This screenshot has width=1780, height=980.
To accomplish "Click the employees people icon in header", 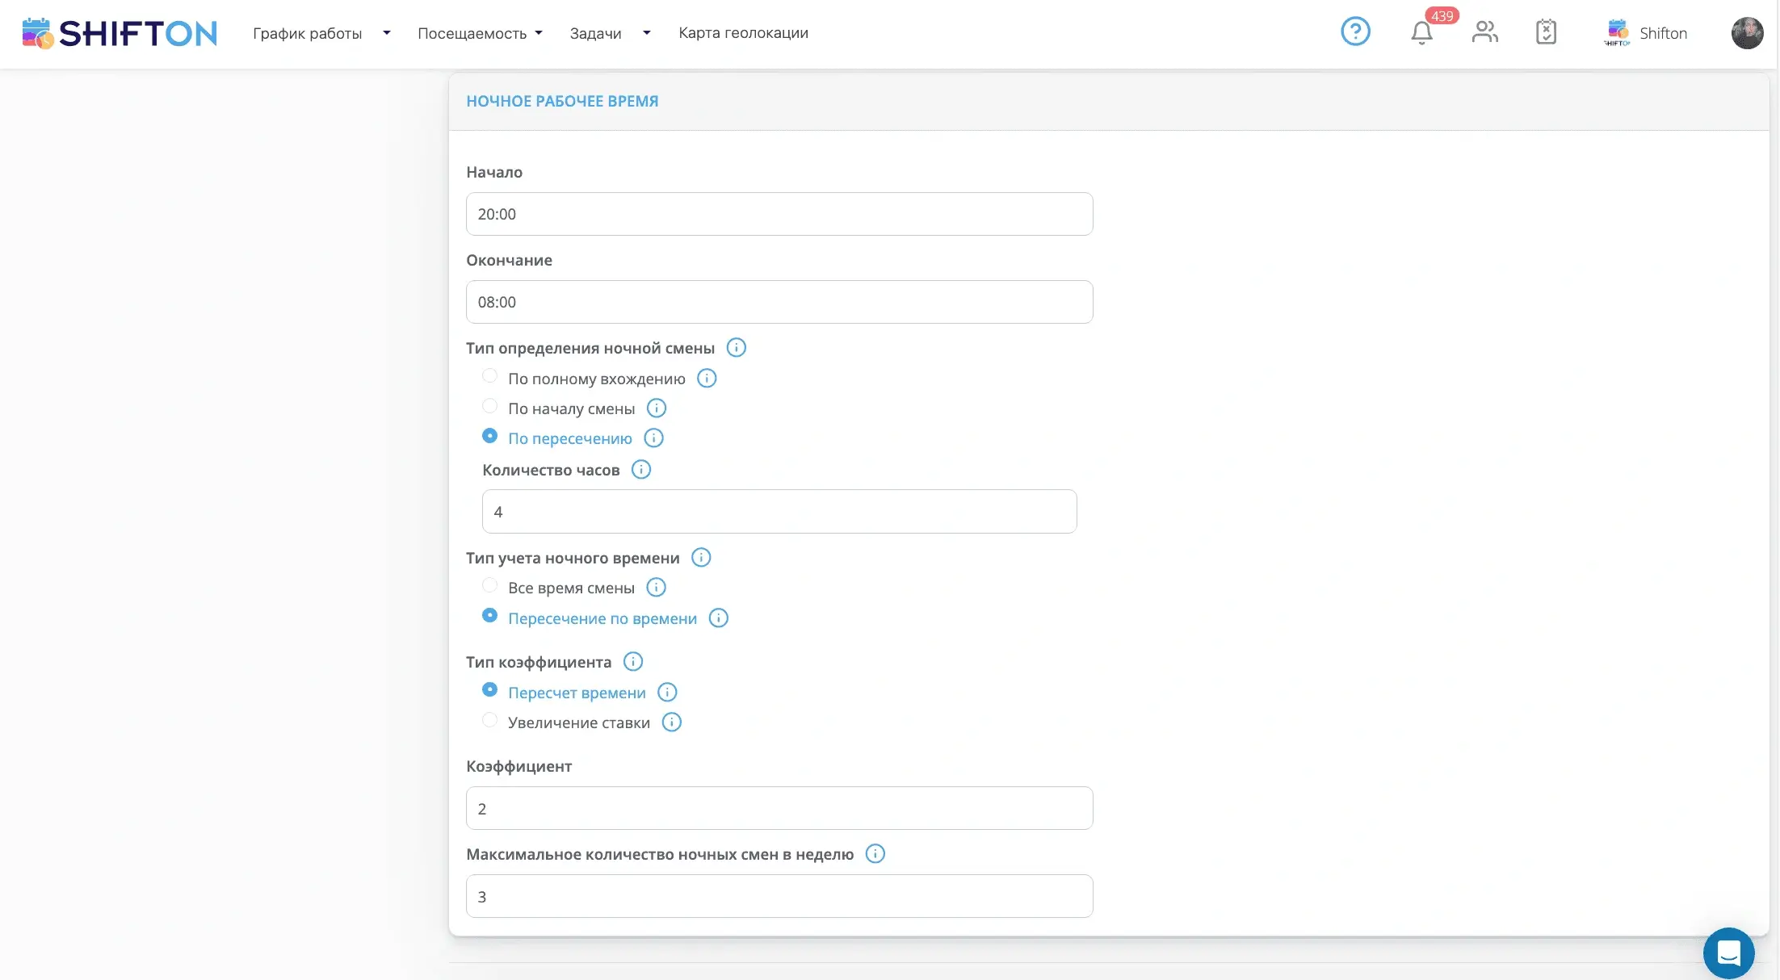I will click(x=1484, y=32).
